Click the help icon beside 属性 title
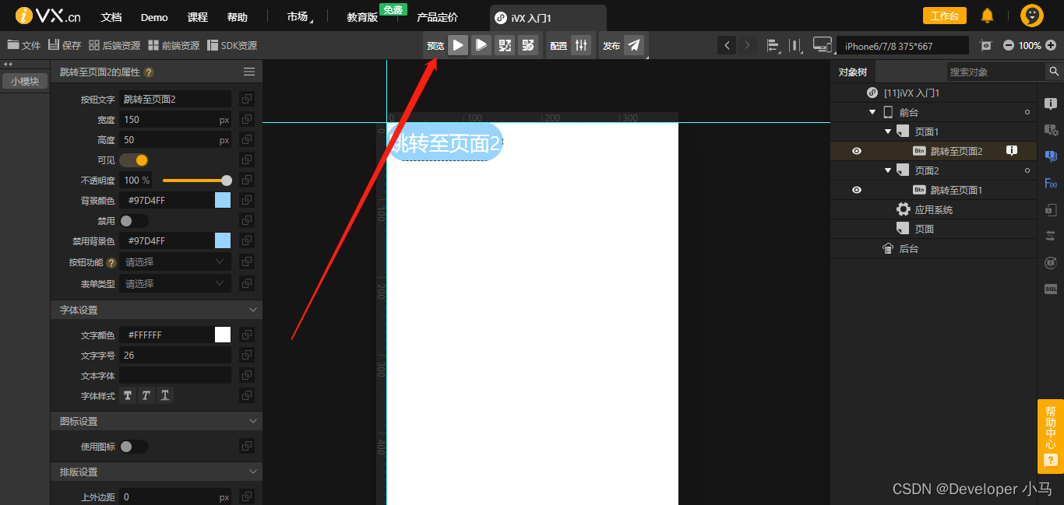 [149, 72]
